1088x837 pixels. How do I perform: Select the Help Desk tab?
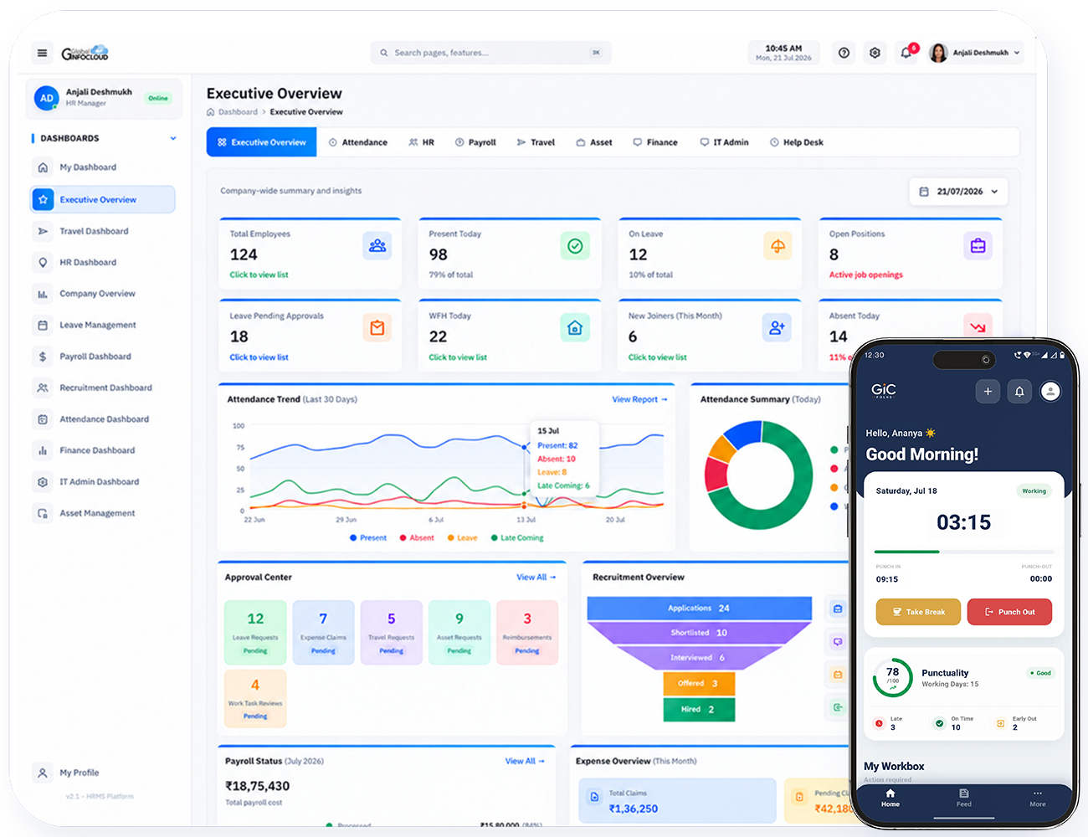pyautogui.click(x=797, y=142)
